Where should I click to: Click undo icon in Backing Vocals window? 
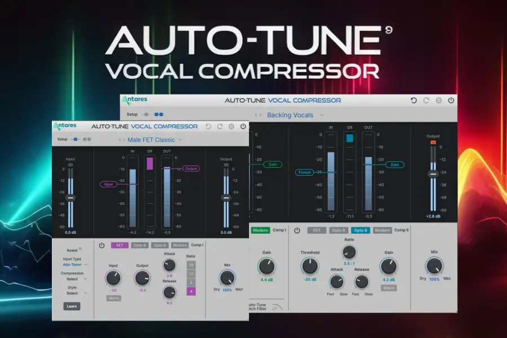[413, 100]
